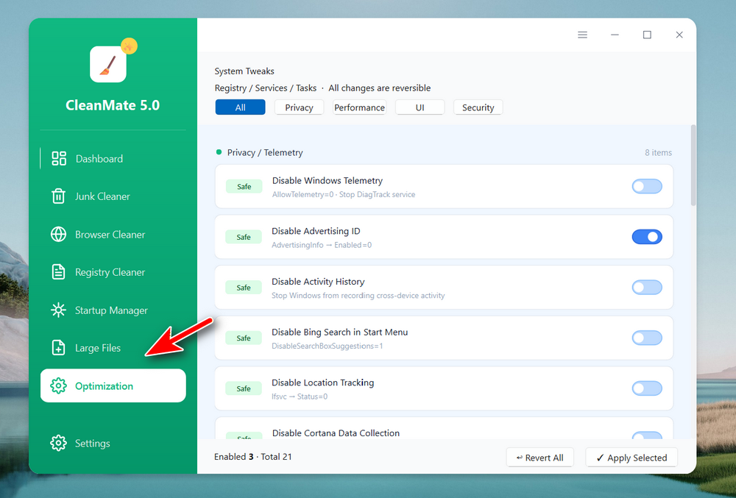Click the CleanMate broom logo
This screenshot has width=736, height=498.
[108, 65]
